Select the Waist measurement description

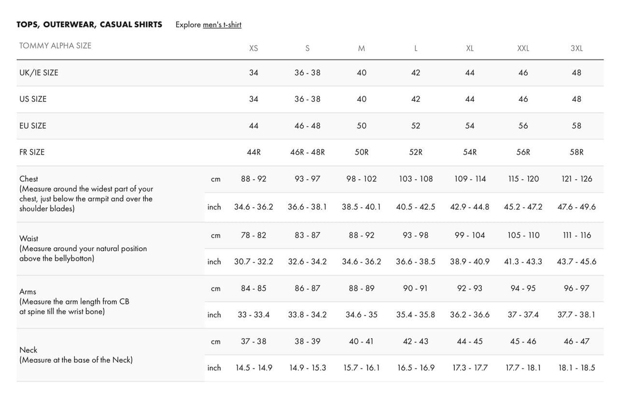pyautogui.click(x=83, y=248)
